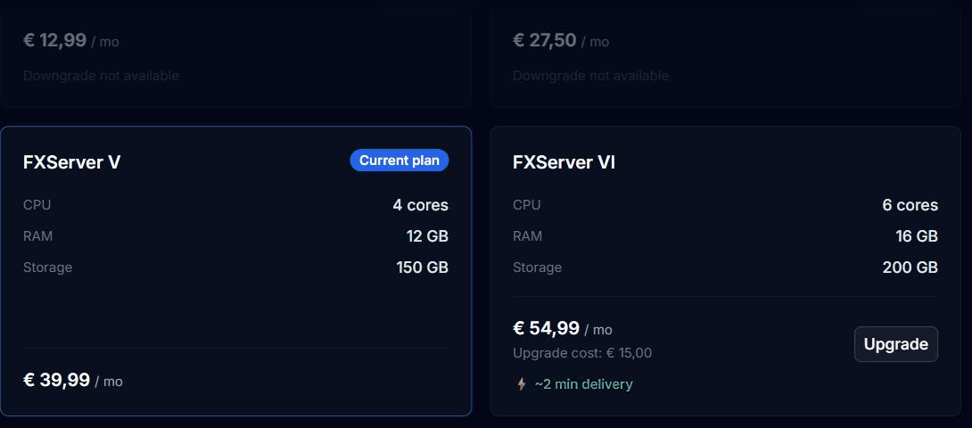Click the 6 cores CPU value
The image size is (972, 428).
click(910, 205)
